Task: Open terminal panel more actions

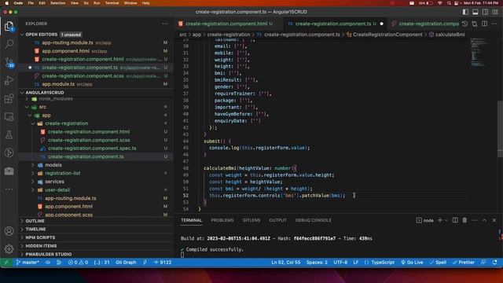Action: 475,220
